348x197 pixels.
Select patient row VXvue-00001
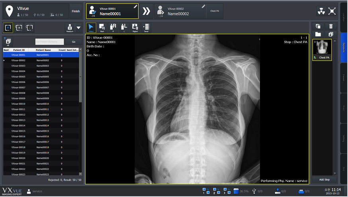pyautogui.click(x=41, y=55)
